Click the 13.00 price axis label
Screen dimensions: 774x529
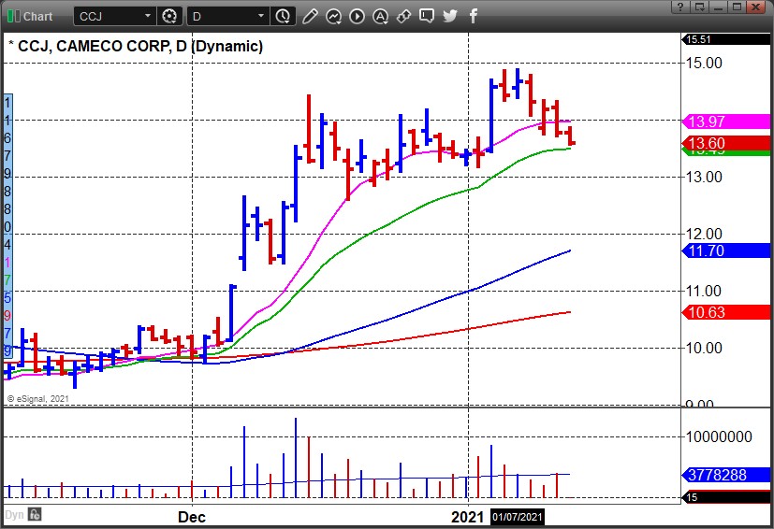point(704,177)
